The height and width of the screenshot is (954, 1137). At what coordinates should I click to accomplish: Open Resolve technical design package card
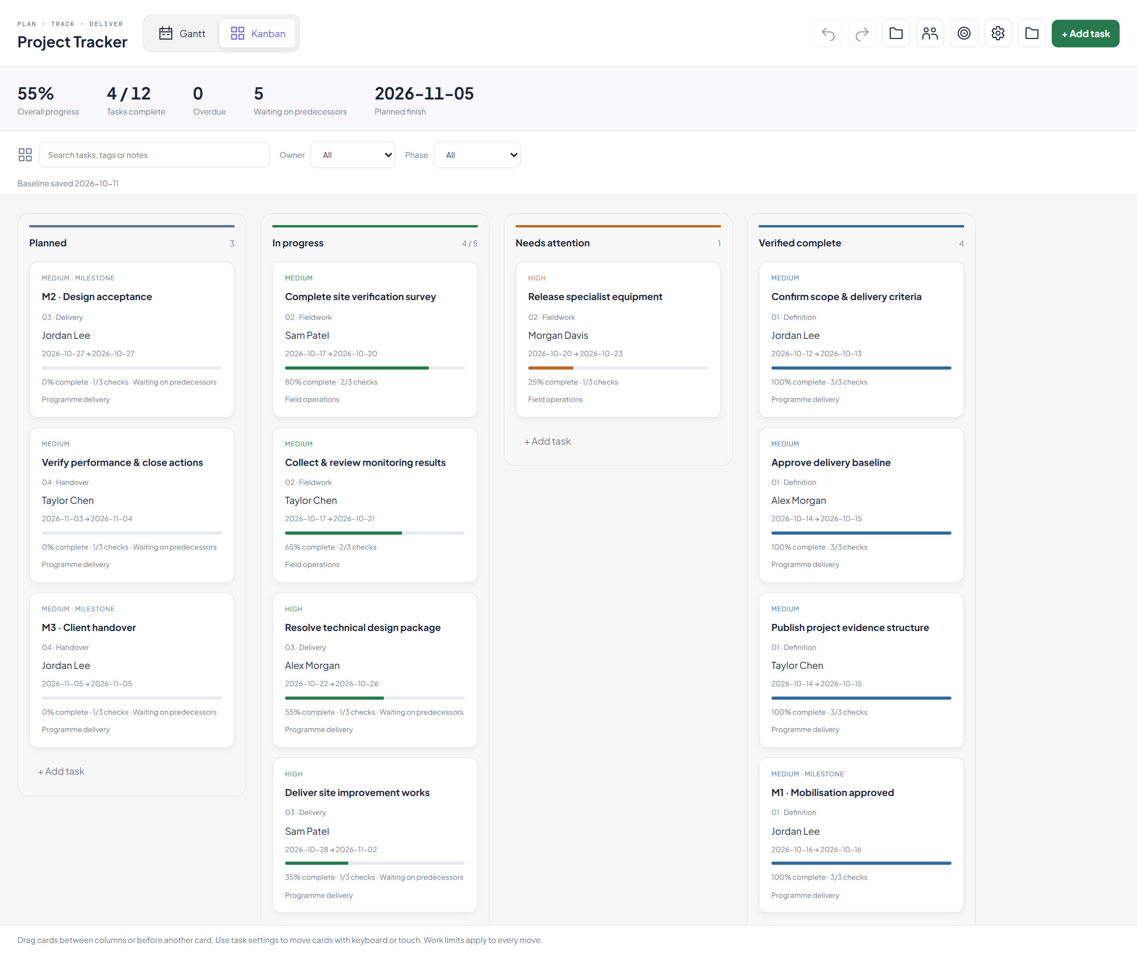(375, 670)
